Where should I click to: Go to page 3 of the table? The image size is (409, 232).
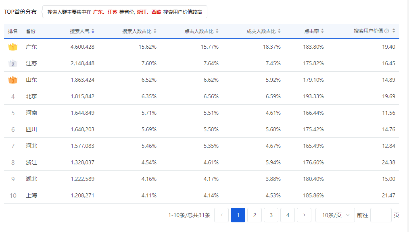pos(271,215)
